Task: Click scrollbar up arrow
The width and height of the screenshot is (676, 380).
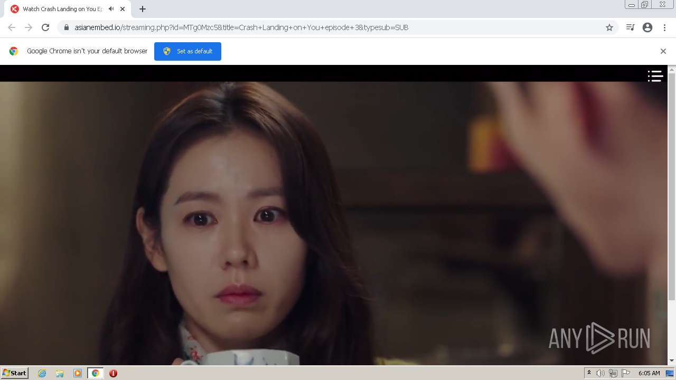Action: (672, 69)
